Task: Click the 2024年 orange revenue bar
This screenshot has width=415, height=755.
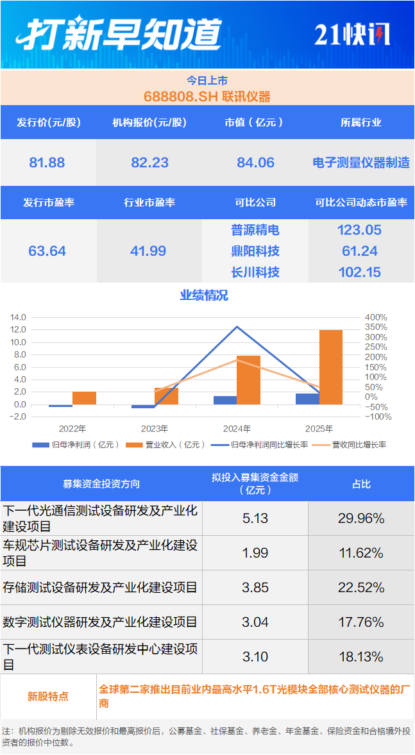Action: tap(248, 380)
